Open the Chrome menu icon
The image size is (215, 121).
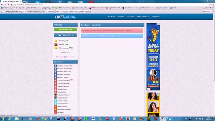click(x=213, y=5)
